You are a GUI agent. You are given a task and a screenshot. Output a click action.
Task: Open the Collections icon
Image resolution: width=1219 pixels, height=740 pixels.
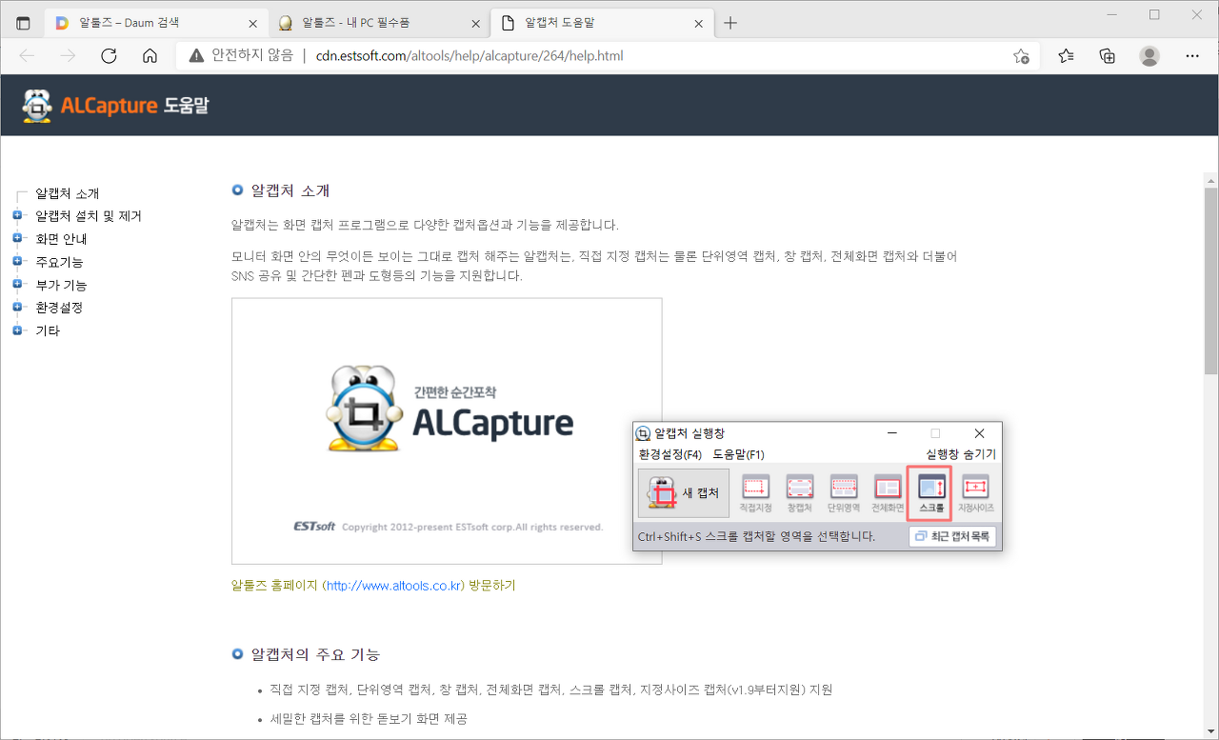pos(1108,56)
